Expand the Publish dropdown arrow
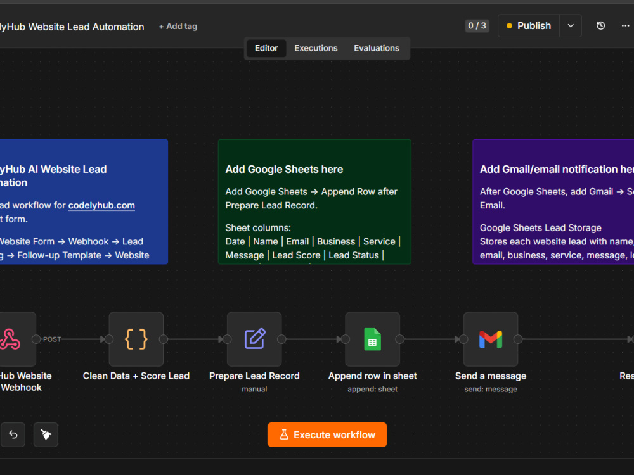The image size is (634, 475). point(571,26)
